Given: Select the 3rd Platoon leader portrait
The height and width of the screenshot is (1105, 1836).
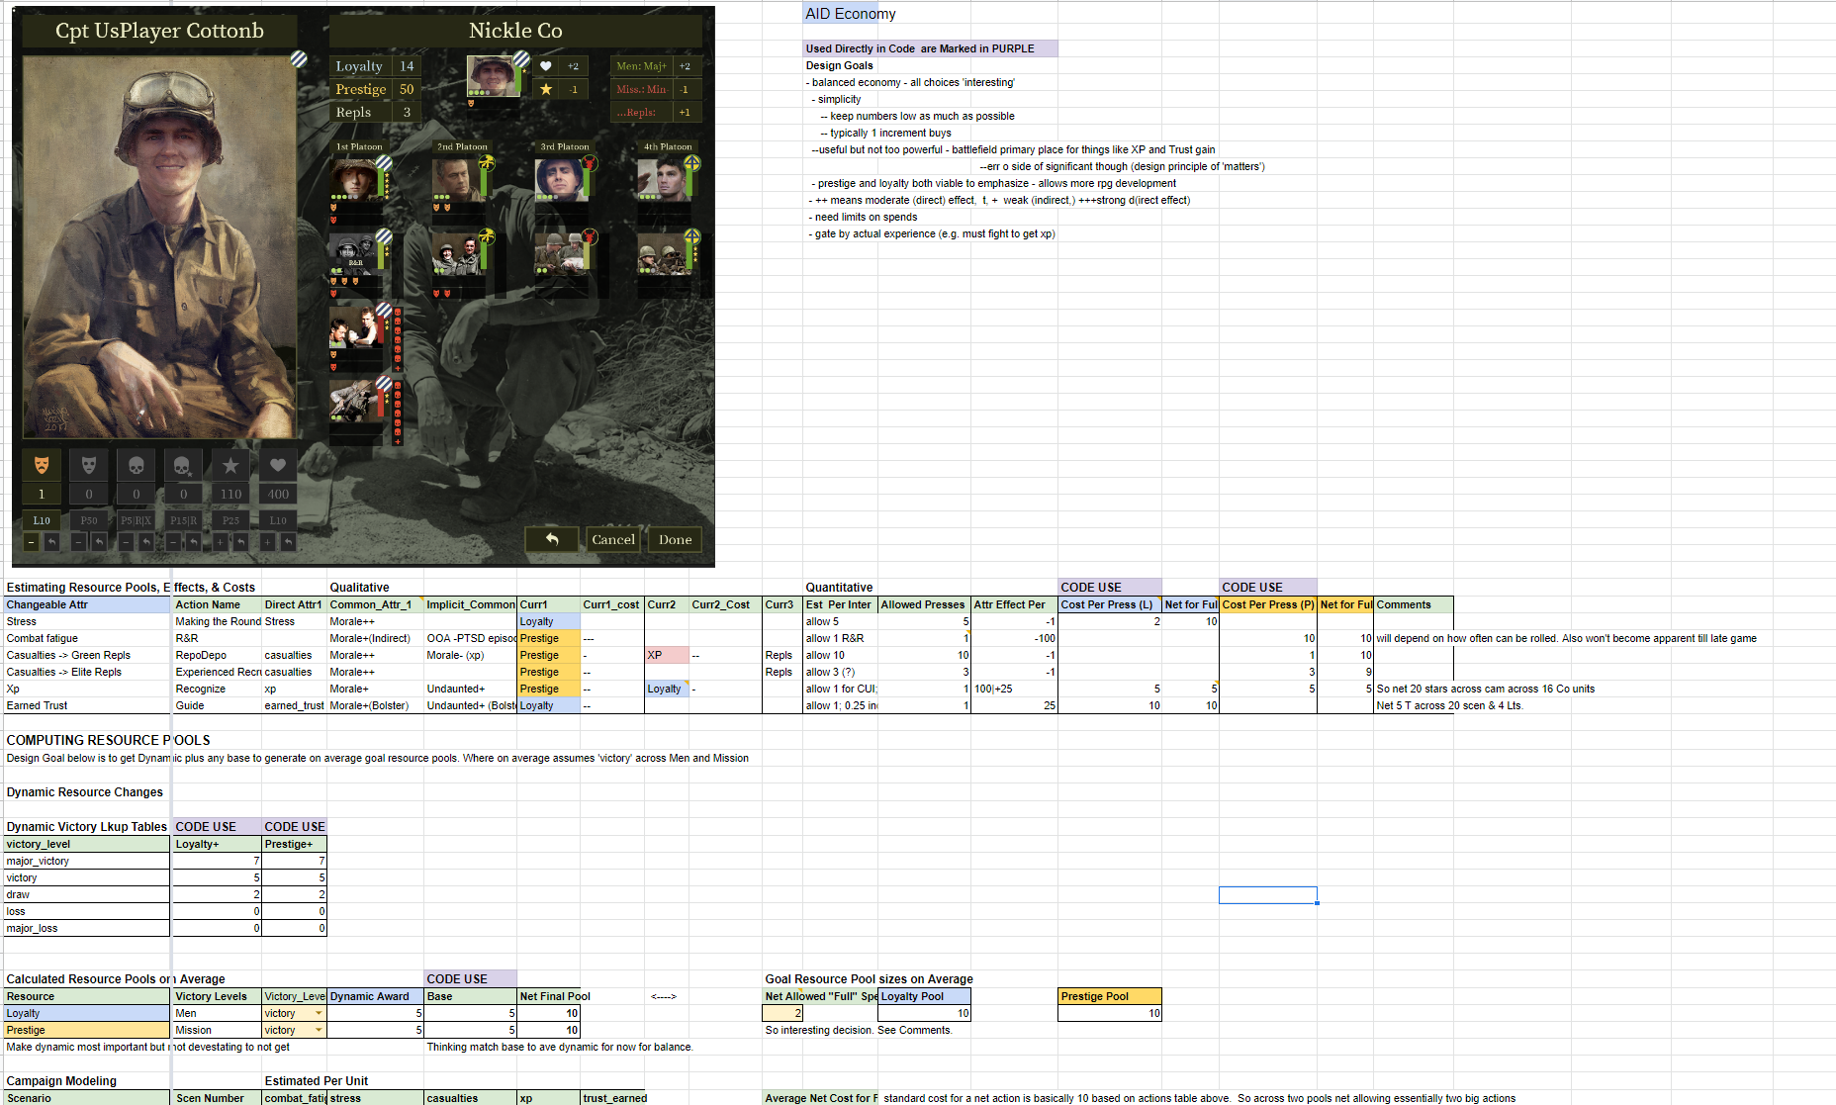Looking at the screenshot, I should pos(560,179).
